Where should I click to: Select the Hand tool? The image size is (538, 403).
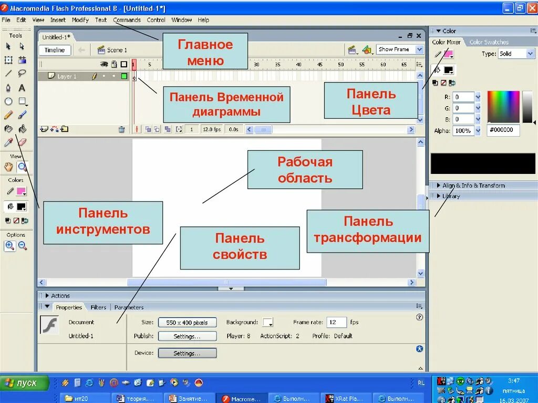(8, 167)
